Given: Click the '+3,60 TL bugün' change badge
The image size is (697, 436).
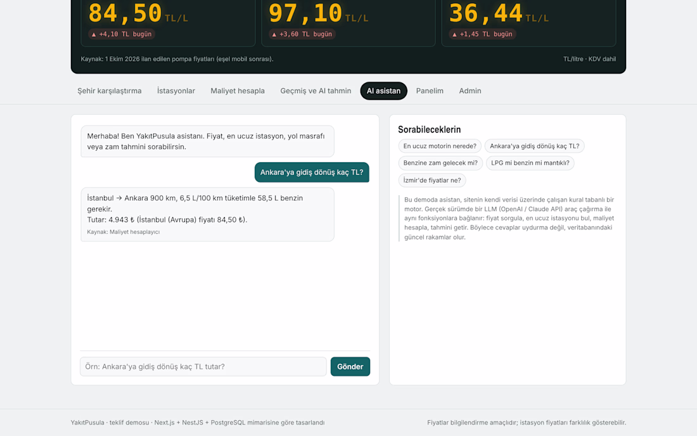Looking at the screenshot, I should pyautogui.click(x=302, y=34).
